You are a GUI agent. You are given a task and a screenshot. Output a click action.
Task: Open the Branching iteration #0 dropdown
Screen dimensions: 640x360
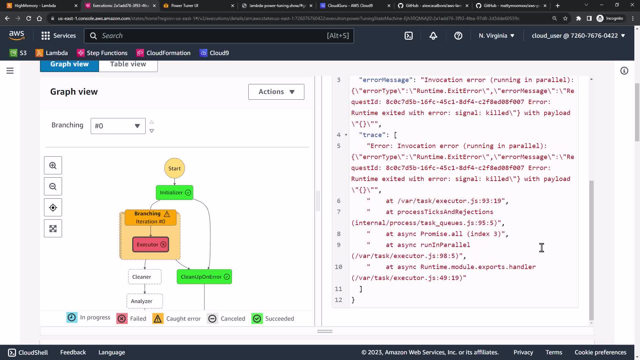coord(118,126)
